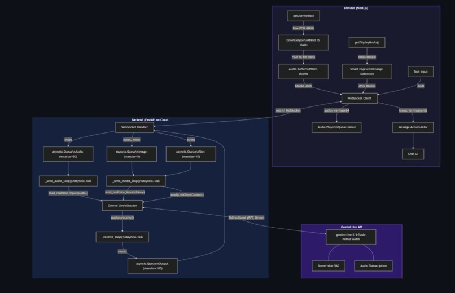455x293 pixels.
Task: Click the Audio Transcription node
Action: pyautogui.click(x=373, y=266)
